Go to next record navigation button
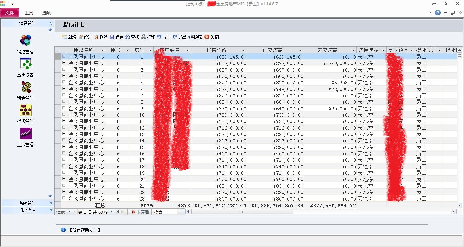The height and width of the screenshot is (247, 464). pyautogui.click(x=111, y=212)
